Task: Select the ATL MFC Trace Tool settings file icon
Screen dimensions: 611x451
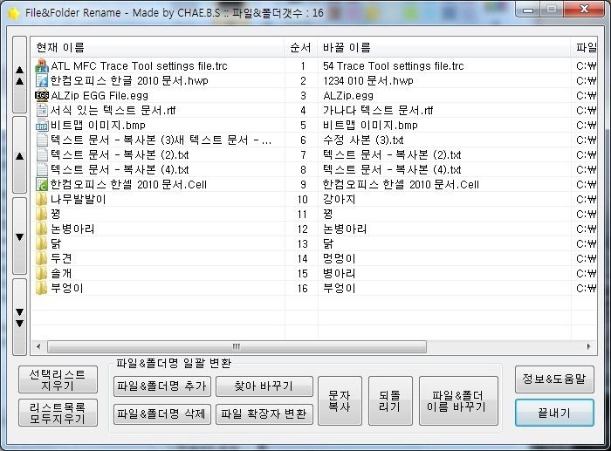Action: point(42,65)
